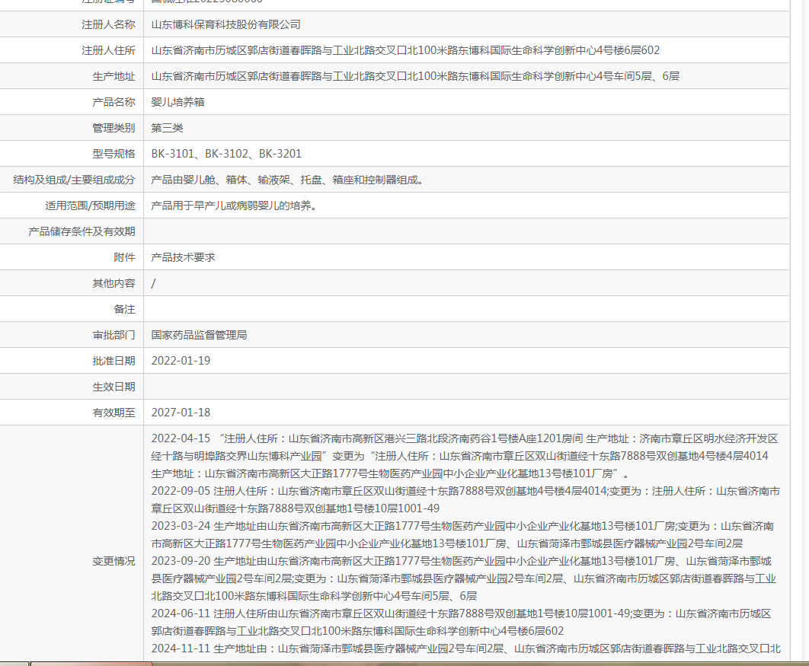Select the 2023-09-20 change record line
The height and width of the screenshot is (666, 809).
[x=463, y=578]
